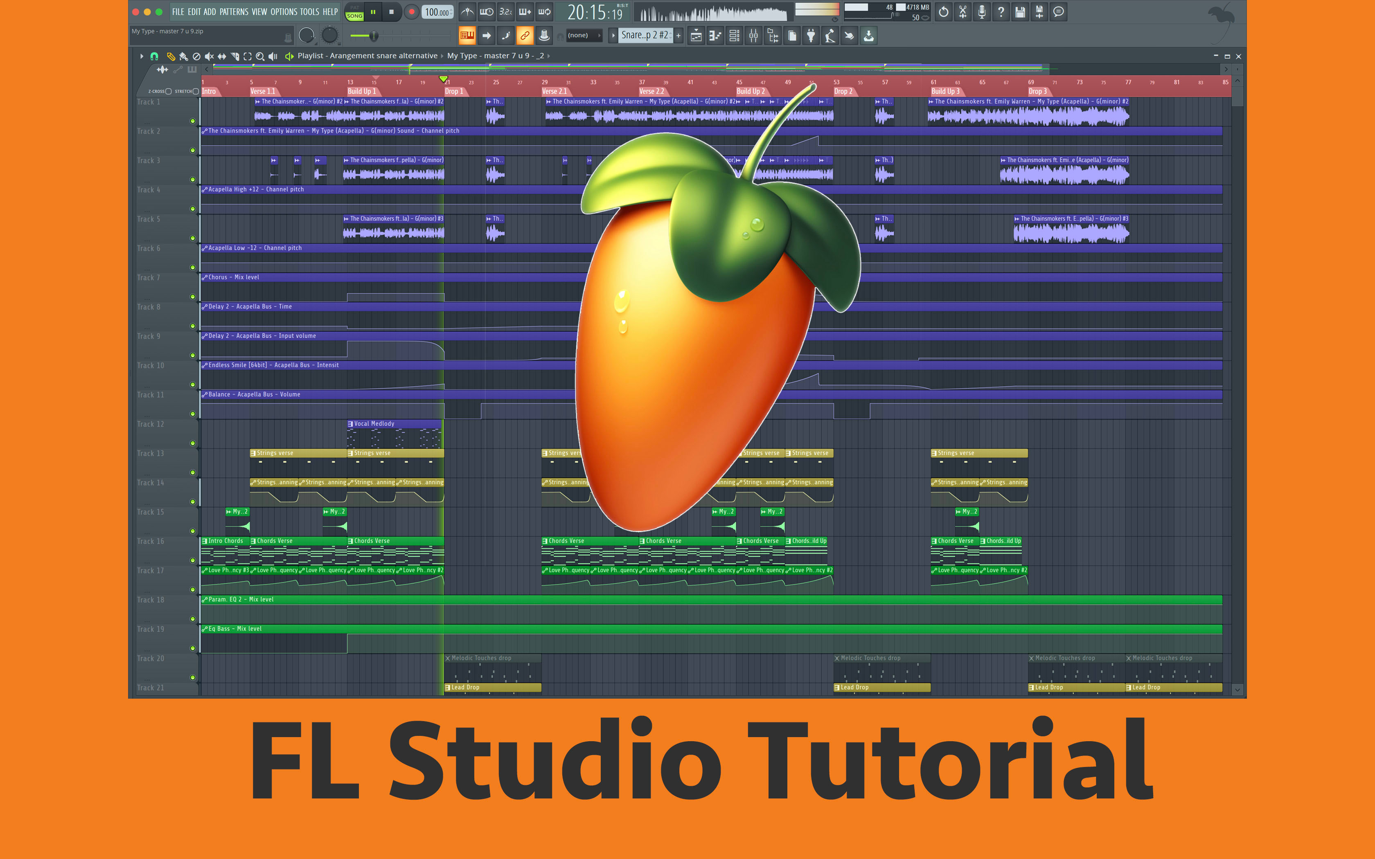Click the plugin picker plug icon
The image size is (1375, 859).
(x=811, y=36)
